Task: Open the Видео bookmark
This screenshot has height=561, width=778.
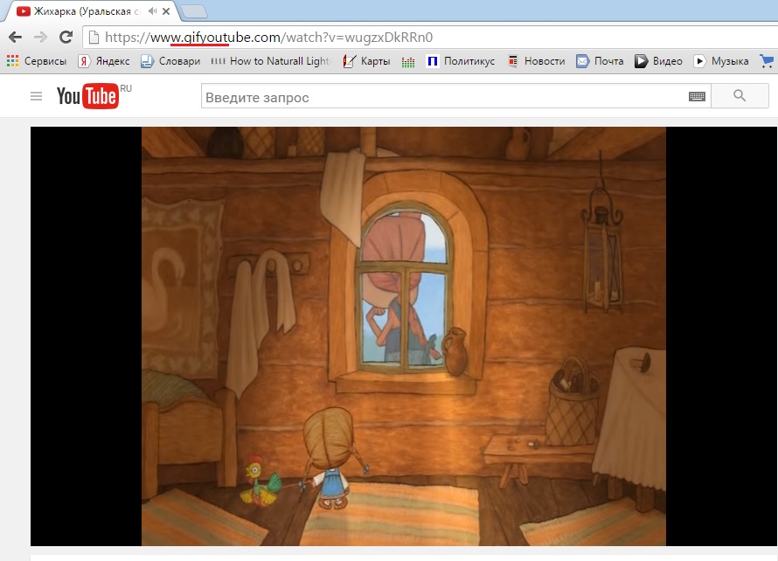Action: (658, 61)
